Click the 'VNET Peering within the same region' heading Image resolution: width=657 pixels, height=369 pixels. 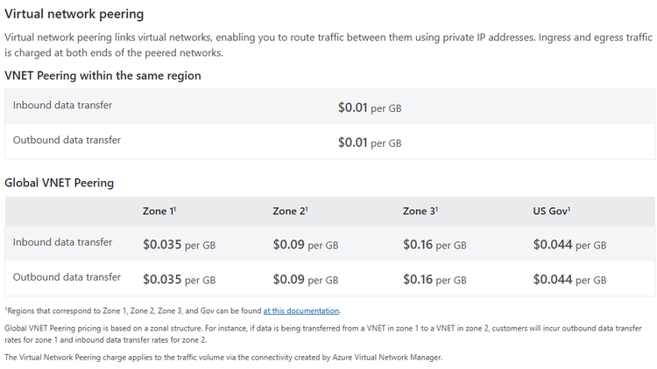pos(102,76)
